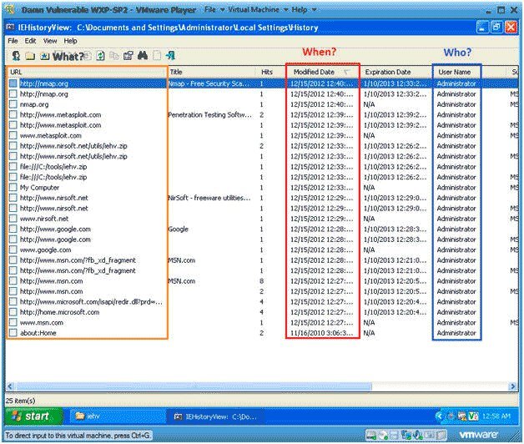Tick the checkbox for http://home.microsoft.com
Screen dimensions: 524x444
(x=13, y=312)
